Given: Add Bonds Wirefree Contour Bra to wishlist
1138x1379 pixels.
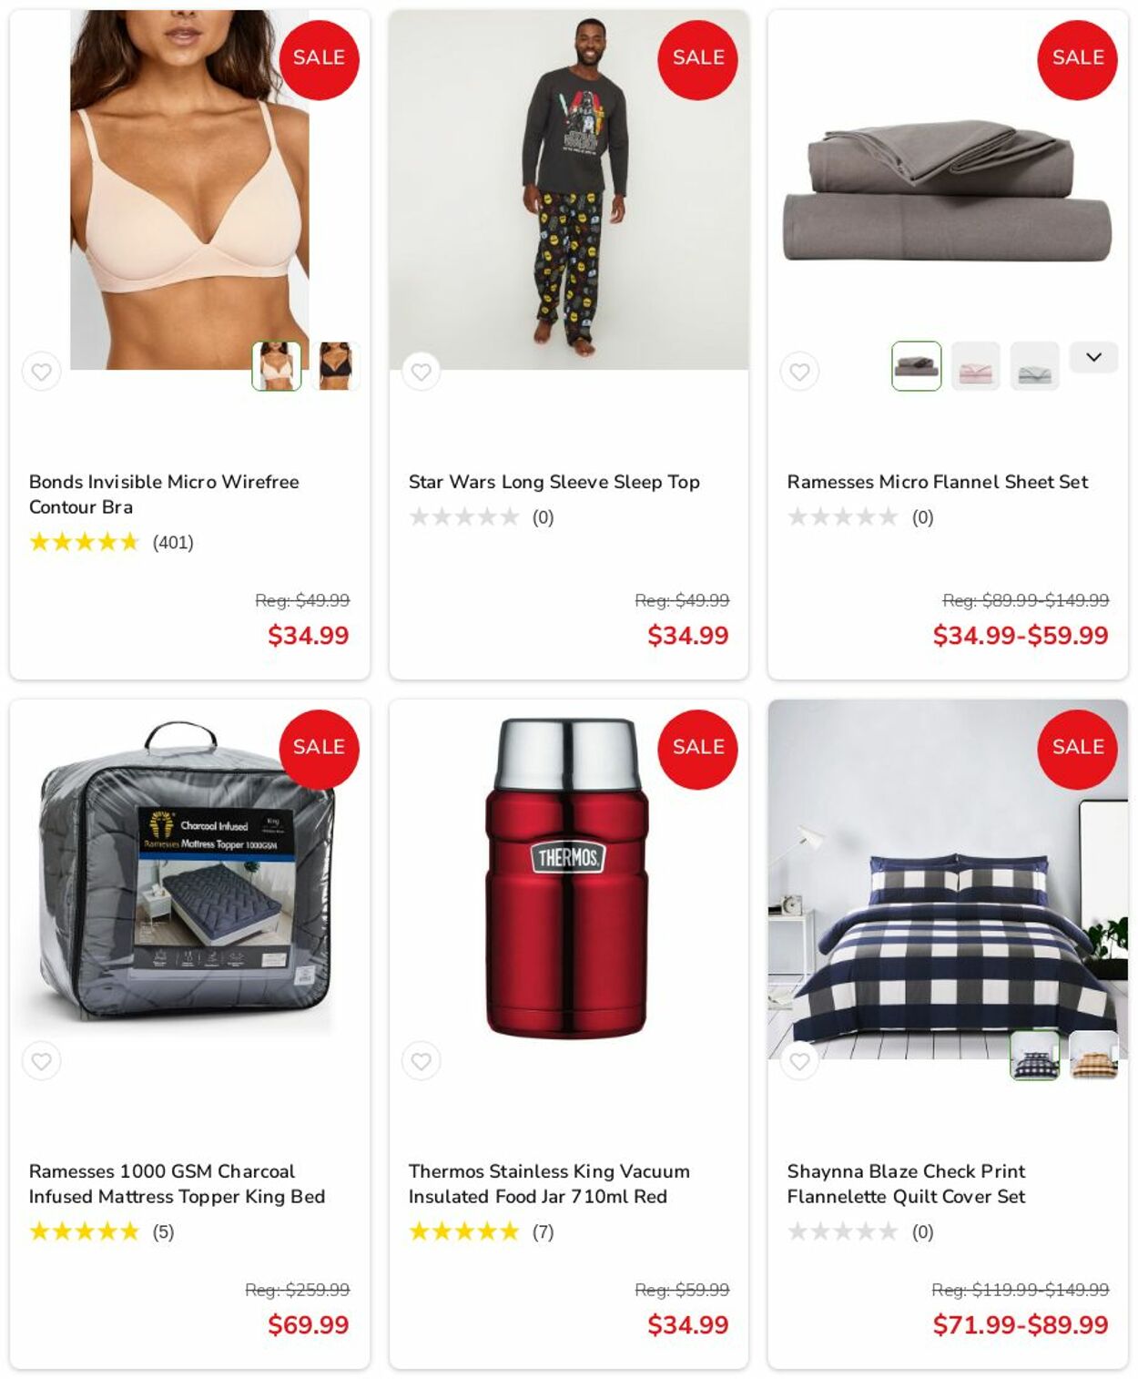Looking at the screenshot, I should tap(42, 372).
